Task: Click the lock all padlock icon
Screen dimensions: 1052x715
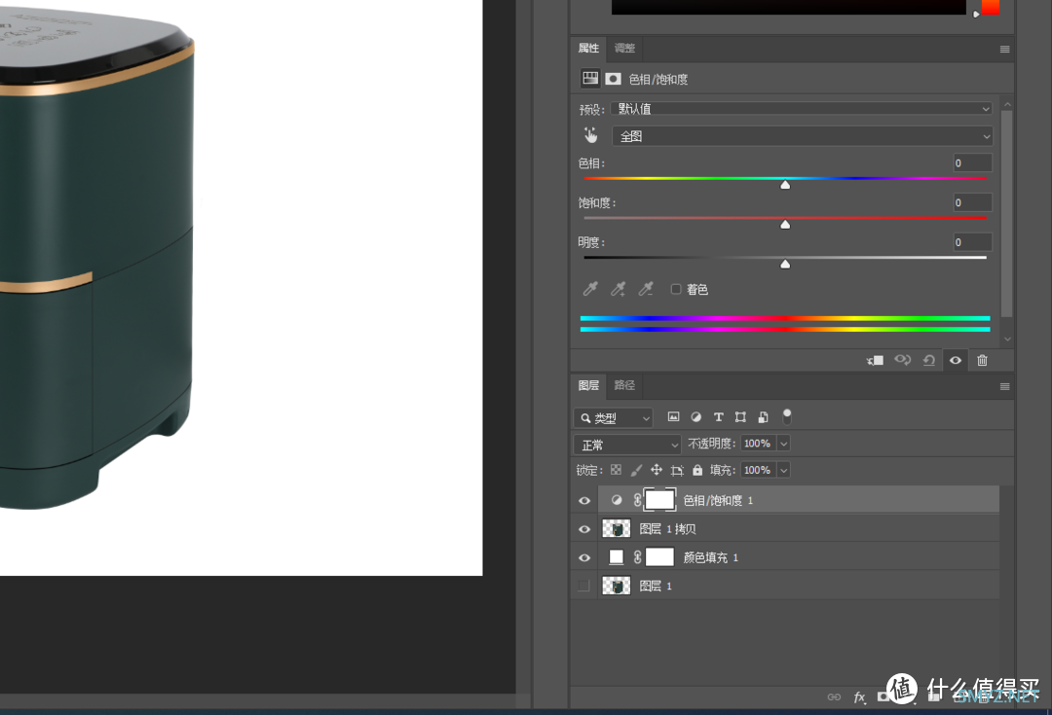Action: (x=697, y=470)
